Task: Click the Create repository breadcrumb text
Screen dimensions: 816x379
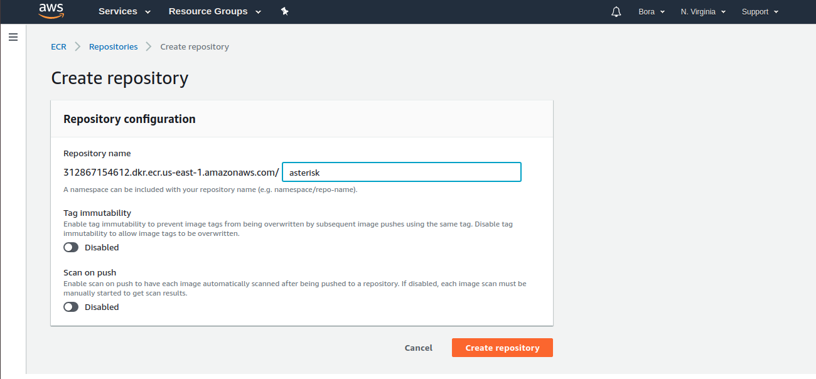Action: pyautogui.click(x=195, y=46)
